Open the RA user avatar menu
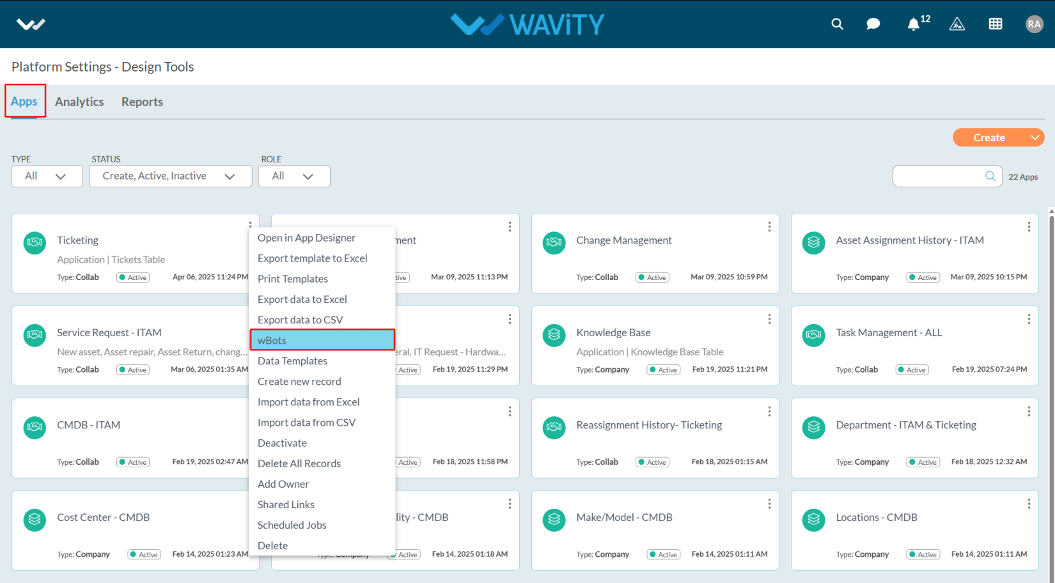Viewport: 1055px width, 583px height. point(1034,24)
